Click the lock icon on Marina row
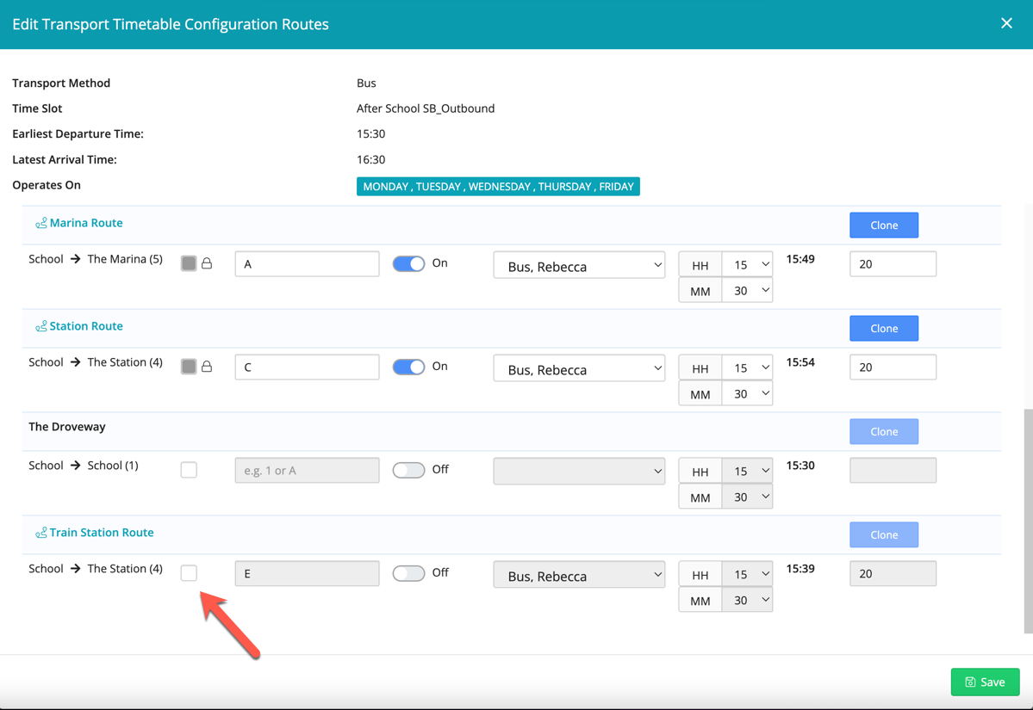Screen dimensions: 1033x710 point(207,263)
